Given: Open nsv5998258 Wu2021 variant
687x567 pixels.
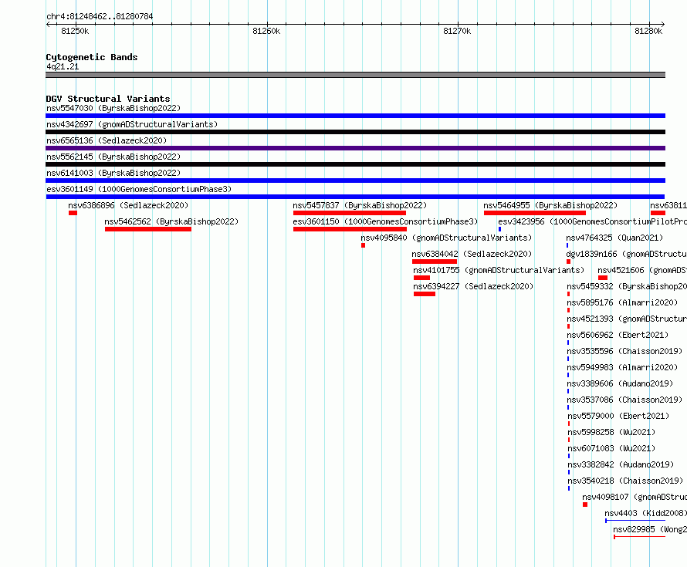Looking at the screenshot, I should point(611,432).
